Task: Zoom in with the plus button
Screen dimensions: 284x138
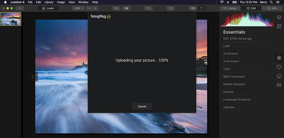Action: [x=95, y=8]
